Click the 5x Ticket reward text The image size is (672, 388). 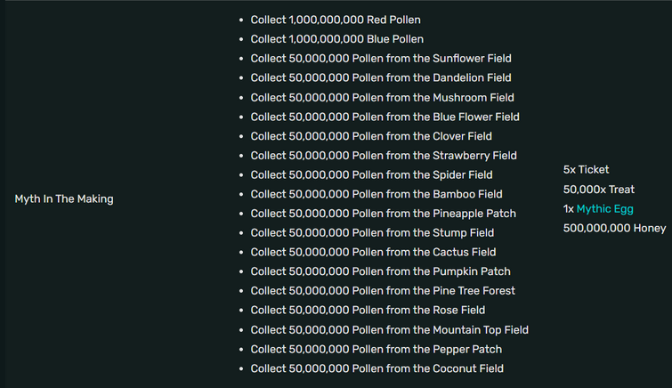tap(586, 169)
